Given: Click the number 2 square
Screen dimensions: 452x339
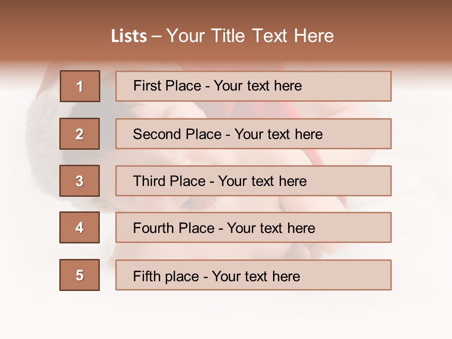Looking at the screenshot, I should pyautogui.click(x=80, y=134).
